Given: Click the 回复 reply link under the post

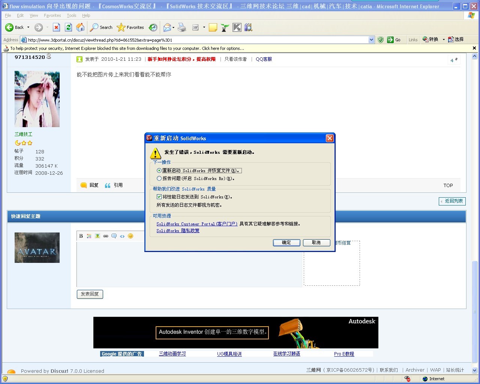Looking at the screenshot, I should 90,185.
